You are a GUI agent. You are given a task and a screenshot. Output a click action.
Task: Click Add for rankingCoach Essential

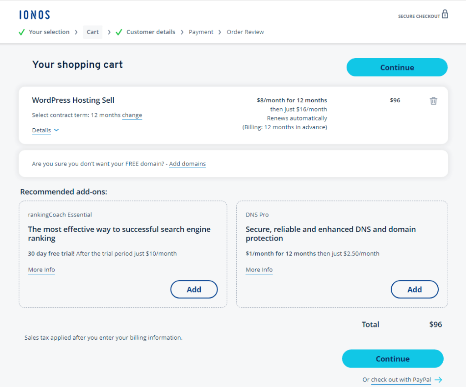(194, 289)
